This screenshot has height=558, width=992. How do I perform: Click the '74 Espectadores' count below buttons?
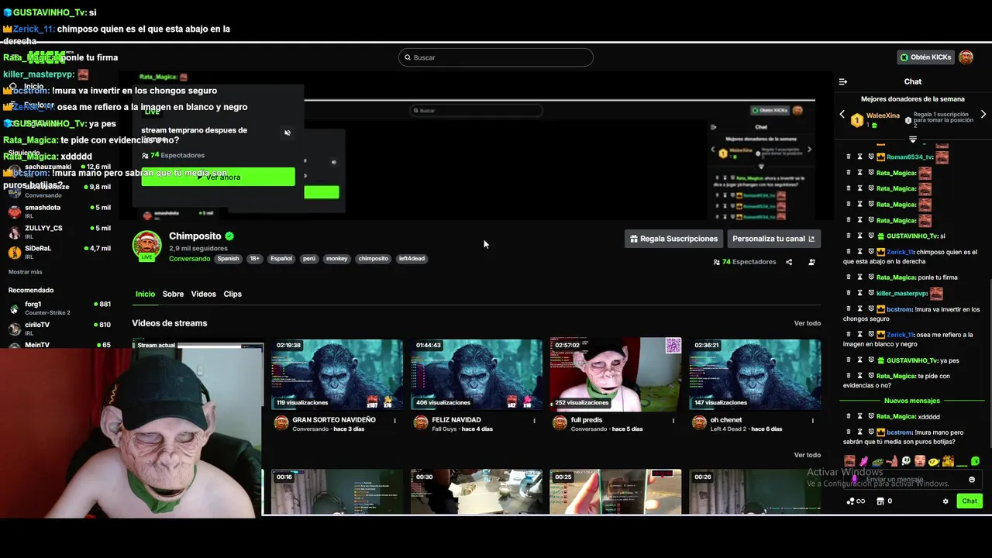point(745,262)
